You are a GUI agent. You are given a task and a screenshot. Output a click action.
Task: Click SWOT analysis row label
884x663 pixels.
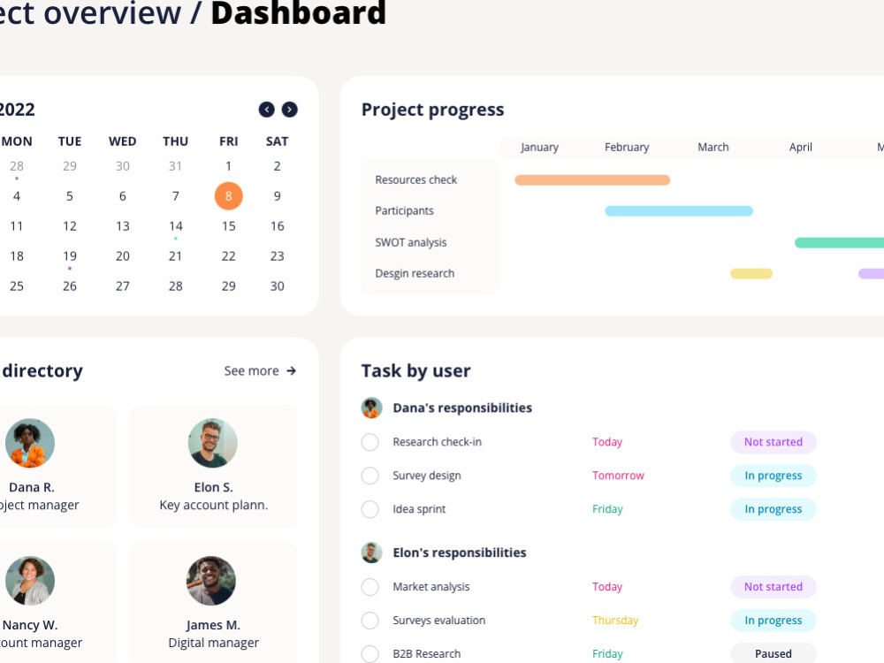(410, 242)
